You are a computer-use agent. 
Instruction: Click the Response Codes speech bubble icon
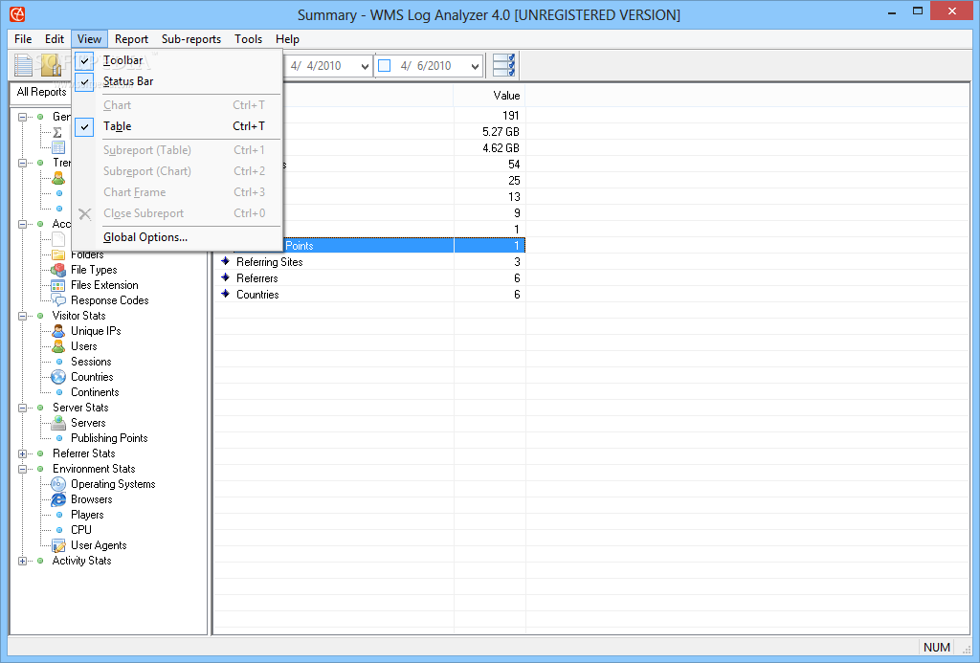58,300
